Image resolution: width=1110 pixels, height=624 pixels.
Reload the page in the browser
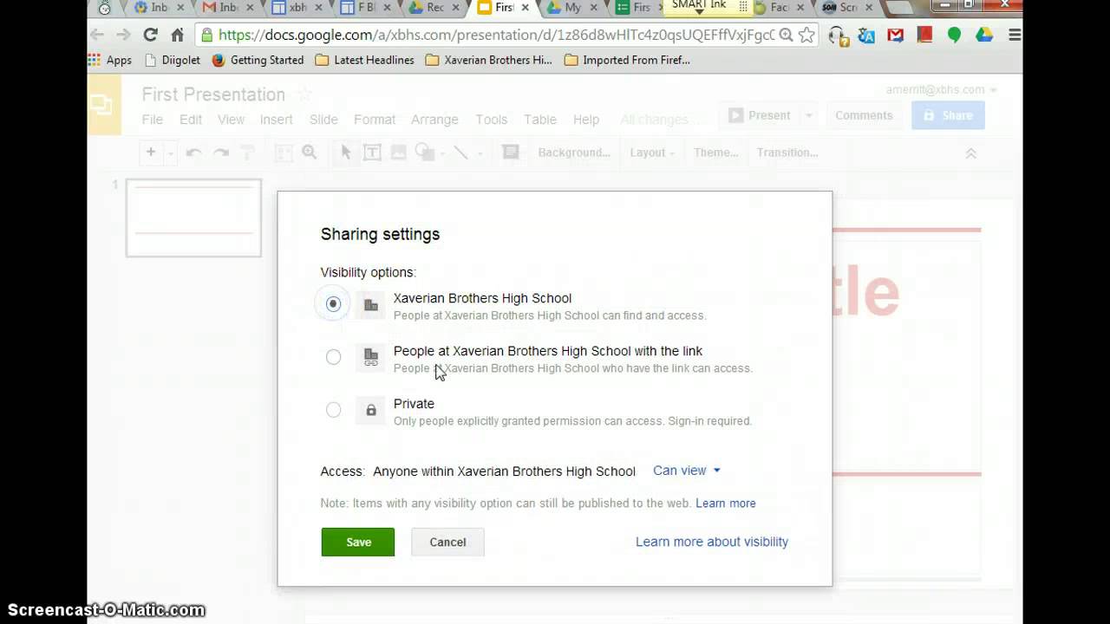(x=150, y=35)
